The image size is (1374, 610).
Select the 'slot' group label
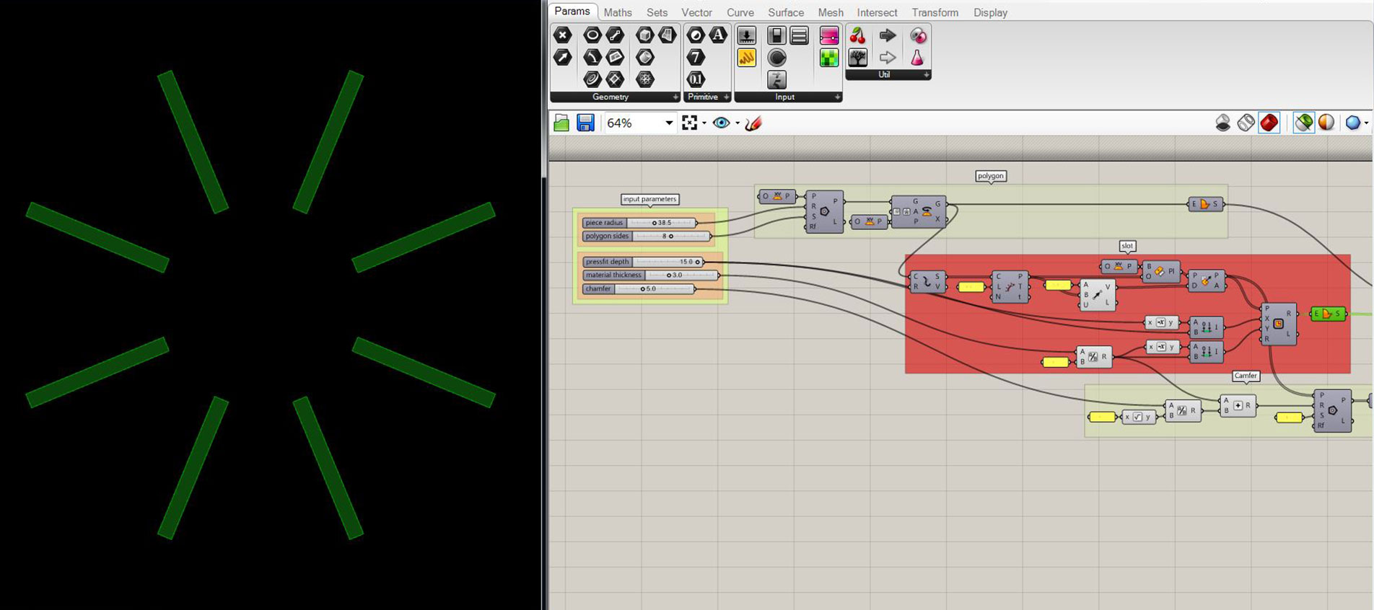(x=1127, y=246)
